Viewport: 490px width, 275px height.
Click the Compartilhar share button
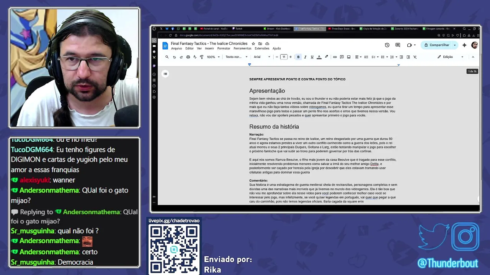pyautogui.click(x=437, y=45)
